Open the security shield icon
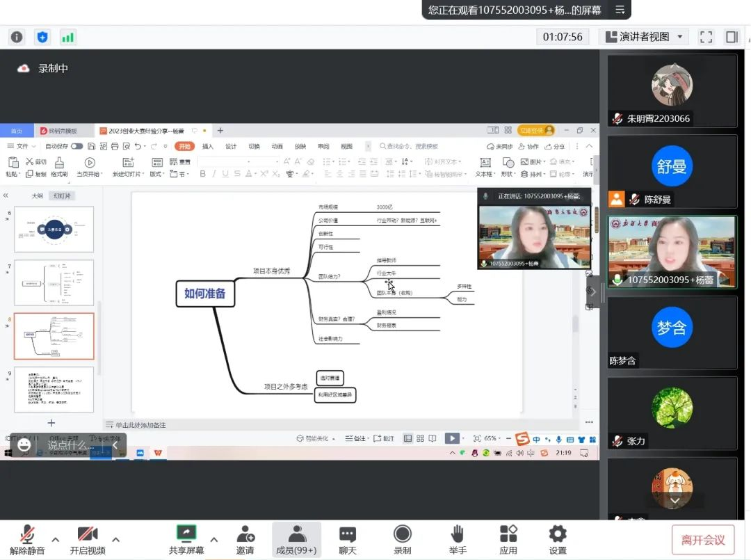The width and height of the screenshot is (751, 560). point(42,37)
